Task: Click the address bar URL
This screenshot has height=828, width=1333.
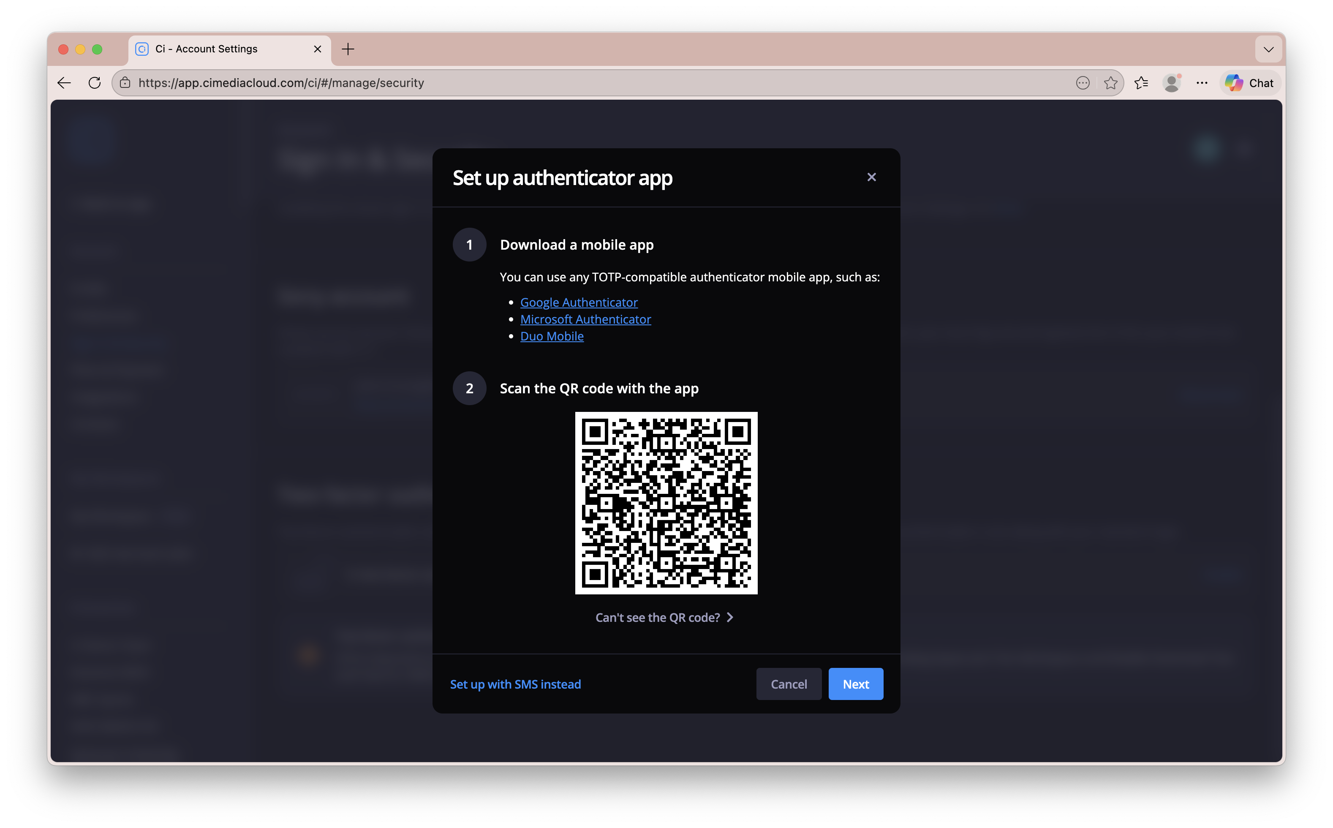Action: (281, 83)
